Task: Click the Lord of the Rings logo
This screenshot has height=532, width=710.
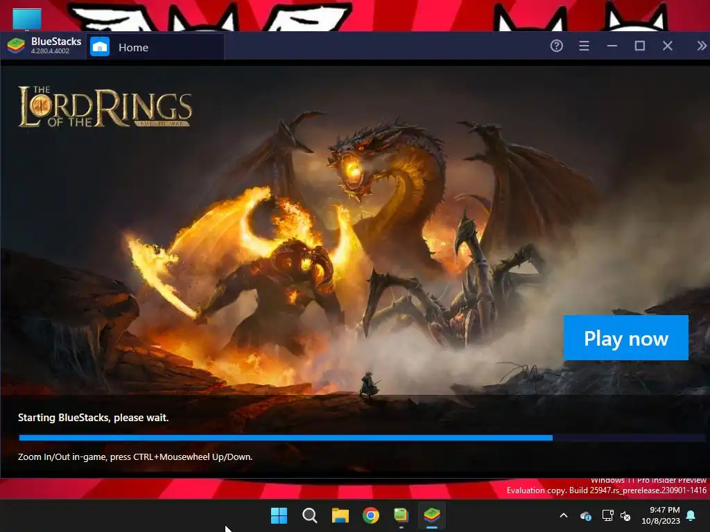Action: [x=105, y=107]
